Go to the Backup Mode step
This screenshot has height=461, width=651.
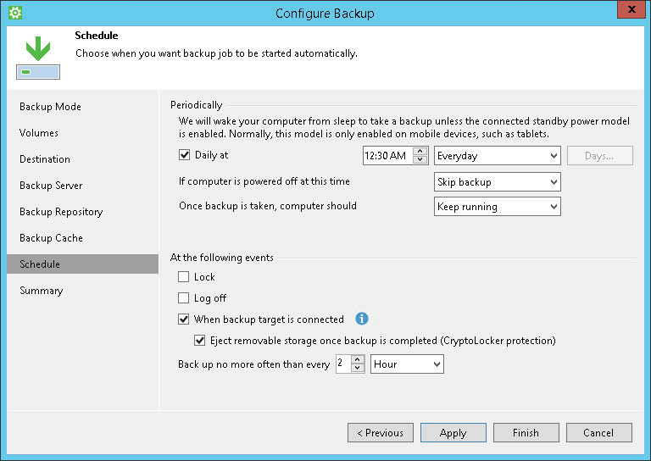tap(51, 107)
